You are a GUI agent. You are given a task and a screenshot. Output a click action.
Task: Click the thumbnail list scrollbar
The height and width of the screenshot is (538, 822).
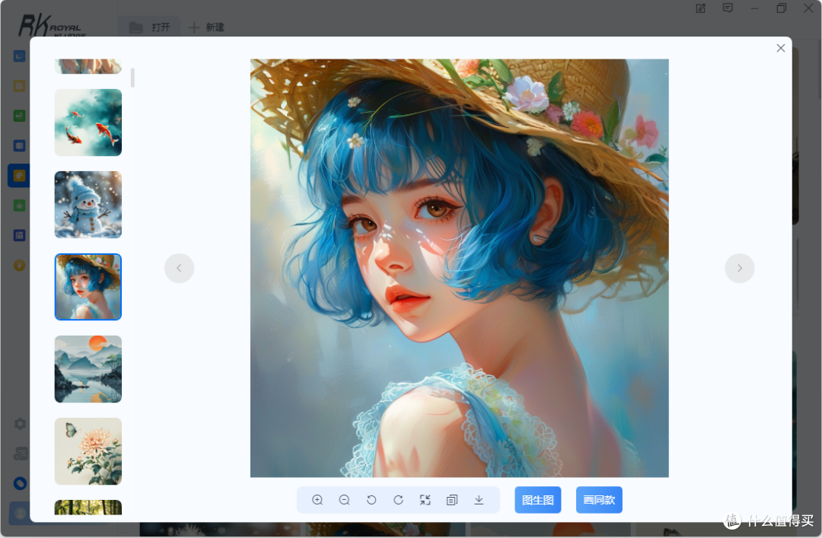click(x=132, y=78)
